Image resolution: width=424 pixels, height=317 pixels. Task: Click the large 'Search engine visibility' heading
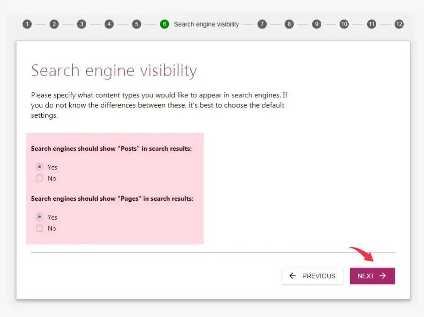click(114, 71)
